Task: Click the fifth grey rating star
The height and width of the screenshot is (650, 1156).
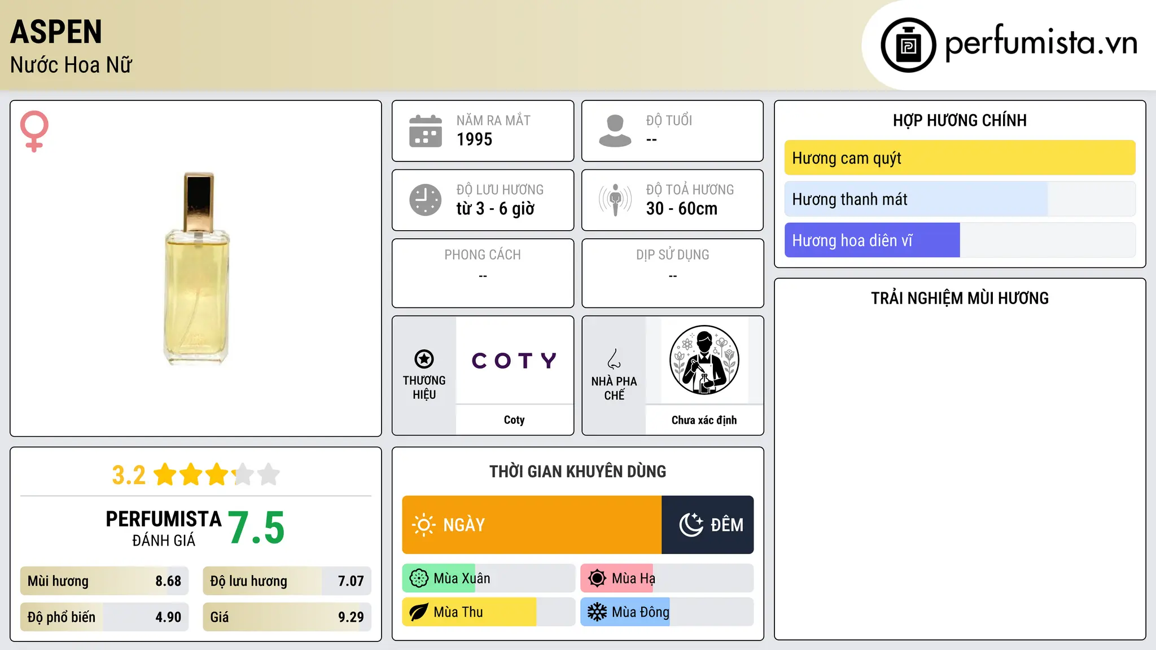Action: [269, 475]
